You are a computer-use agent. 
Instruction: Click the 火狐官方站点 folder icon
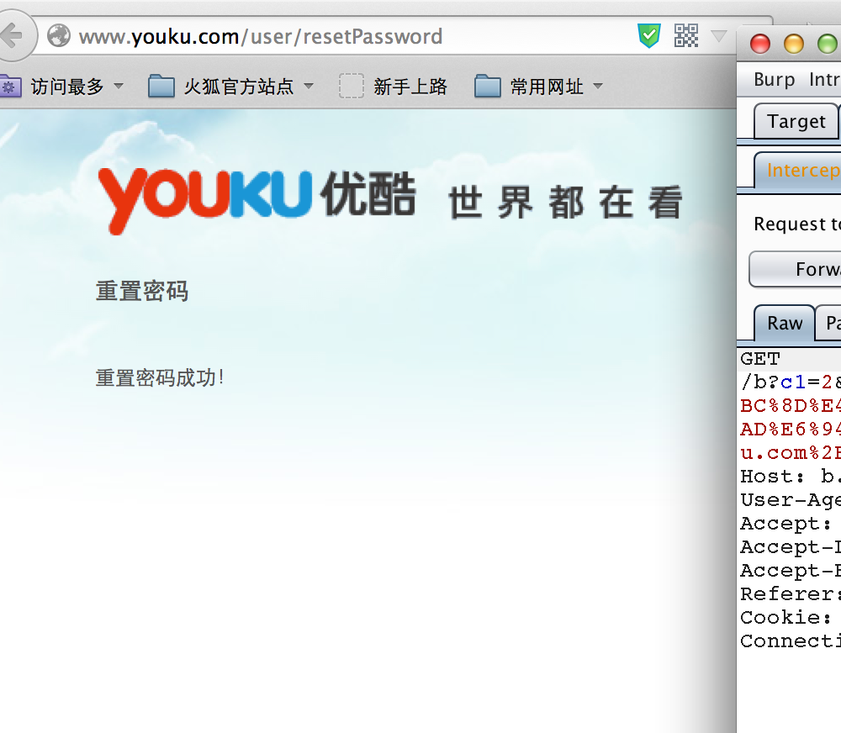click(x=161, y=87)
